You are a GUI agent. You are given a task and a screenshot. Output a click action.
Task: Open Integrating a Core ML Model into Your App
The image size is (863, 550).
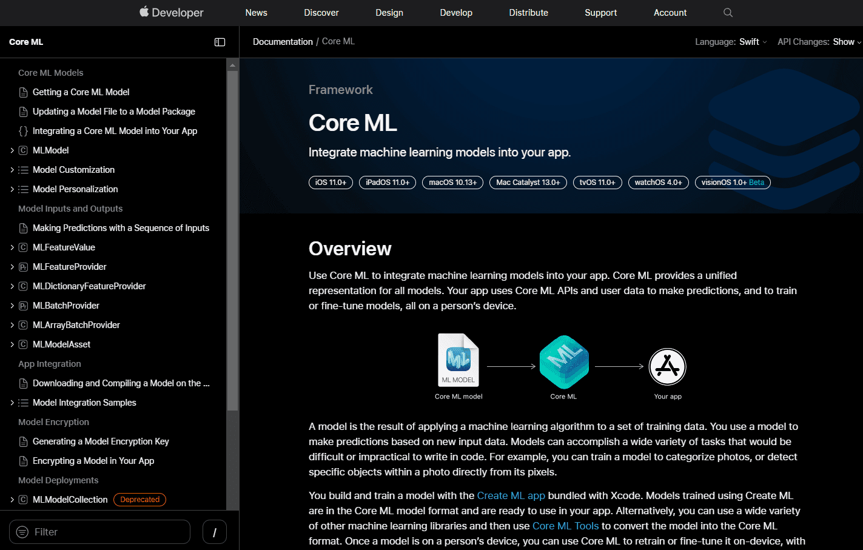coord(115,131)
